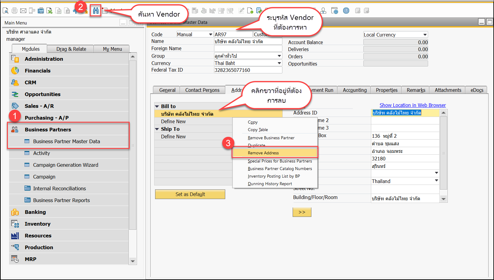
Task: Open the Thailand country dropdown
Action: click(437, 181)
